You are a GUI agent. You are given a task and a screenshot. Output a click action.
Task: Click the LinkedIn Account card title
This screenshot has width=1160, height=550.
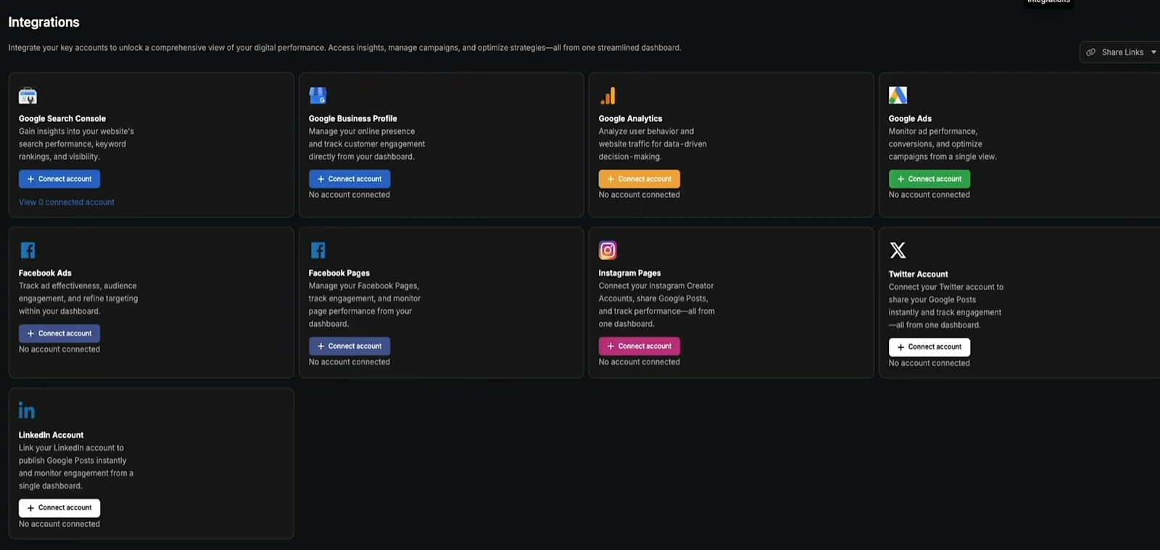[51, 436]
